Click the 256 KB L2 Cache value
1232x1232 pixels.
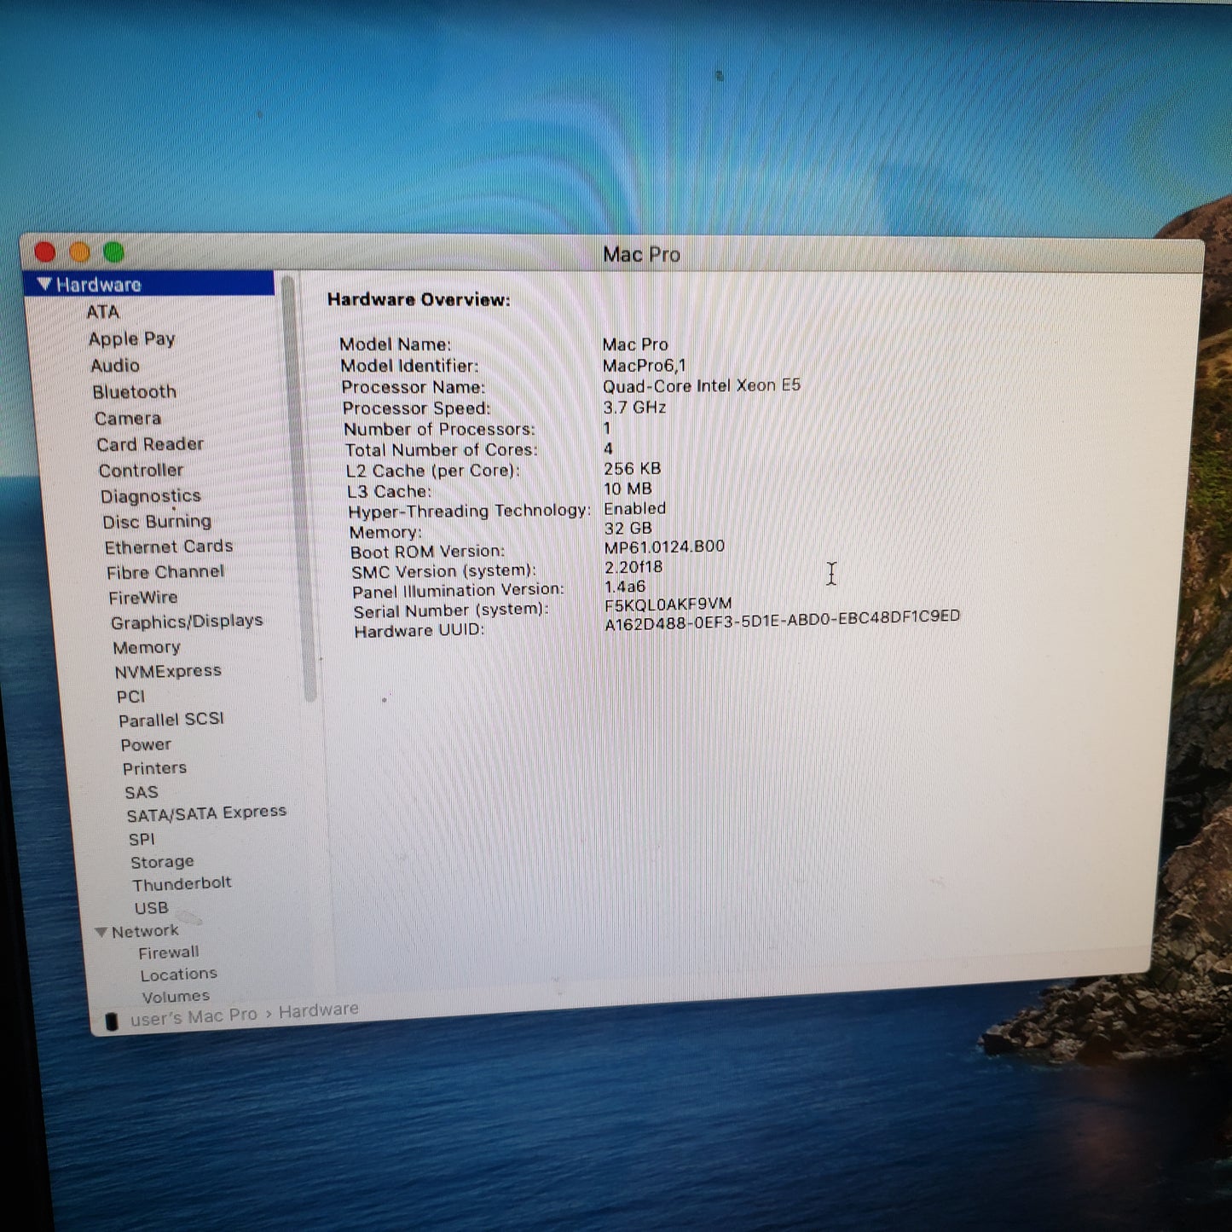632,469
